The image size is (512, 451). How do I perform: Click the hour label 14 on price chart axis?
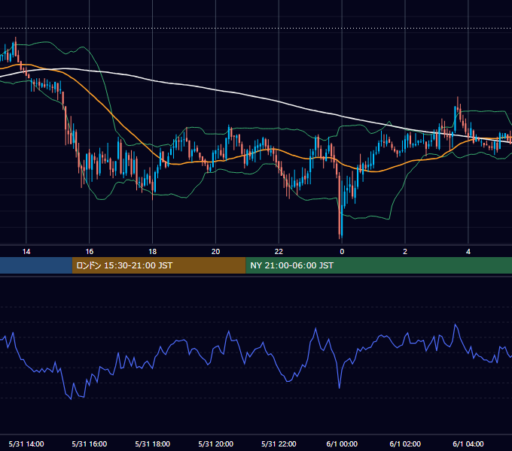(26, 252)
